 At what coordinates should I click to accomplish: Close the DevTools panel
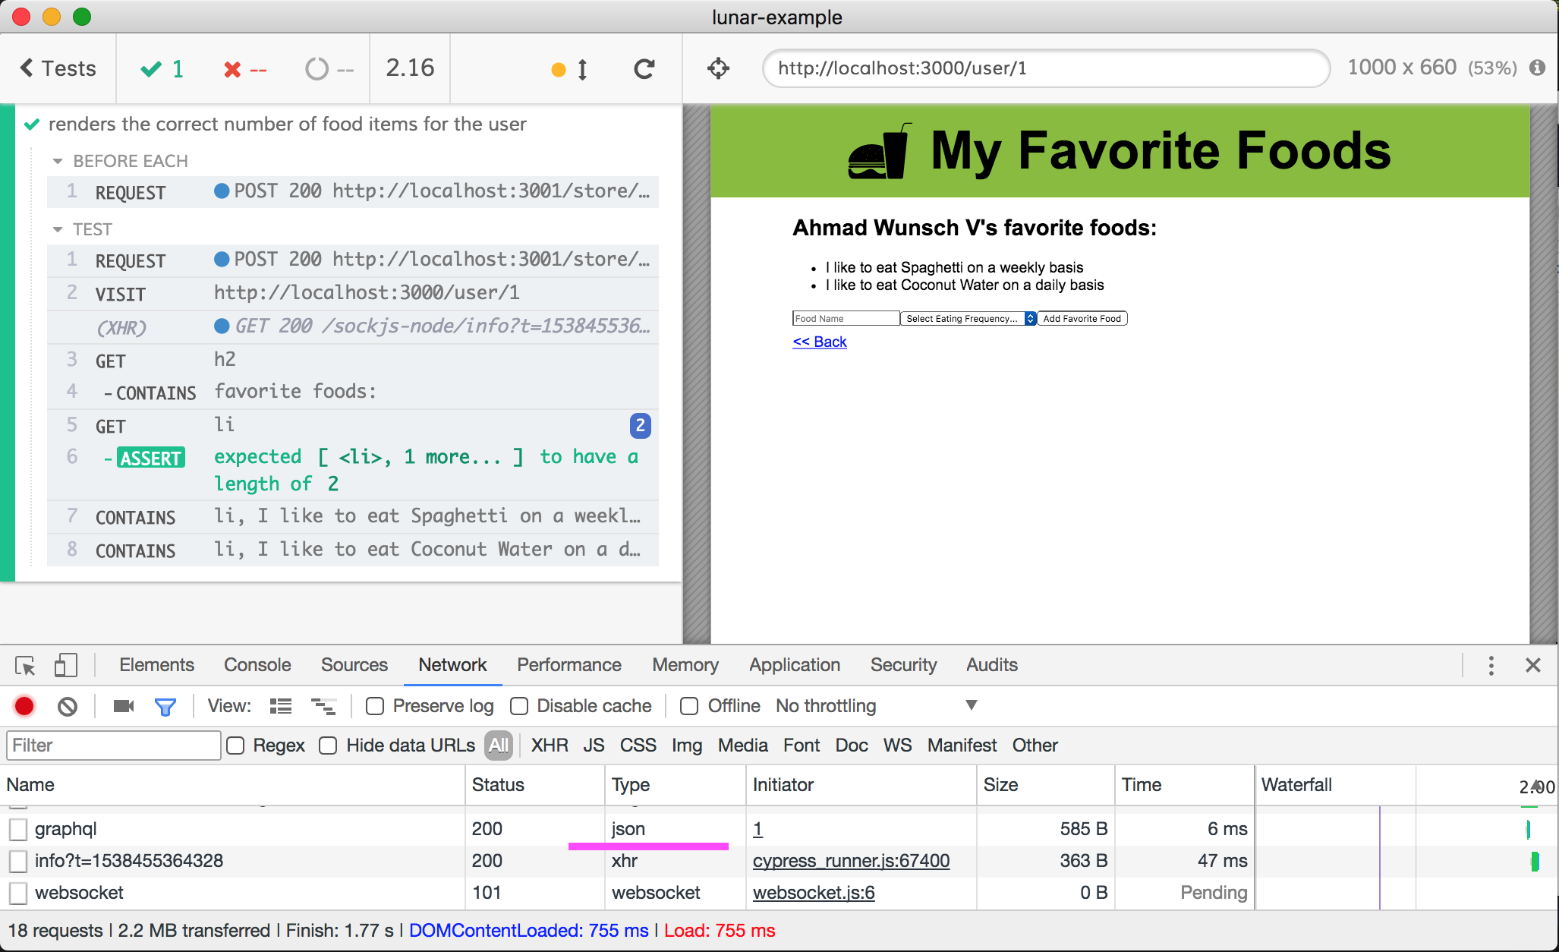coord(1532,666)
